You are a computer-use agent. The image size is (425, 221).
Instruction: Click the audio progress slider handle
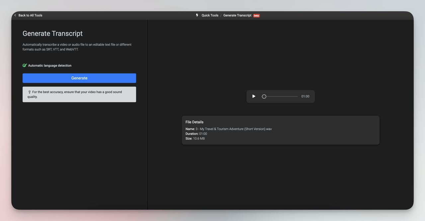click(264, 96)
